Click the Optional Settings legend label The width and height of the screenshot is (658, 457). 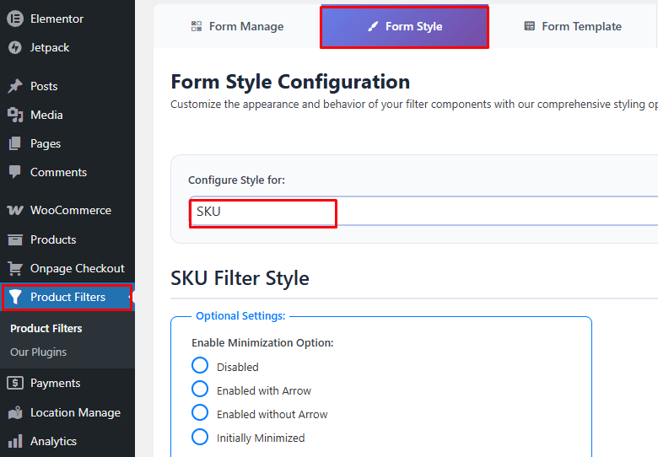[240, 315]
